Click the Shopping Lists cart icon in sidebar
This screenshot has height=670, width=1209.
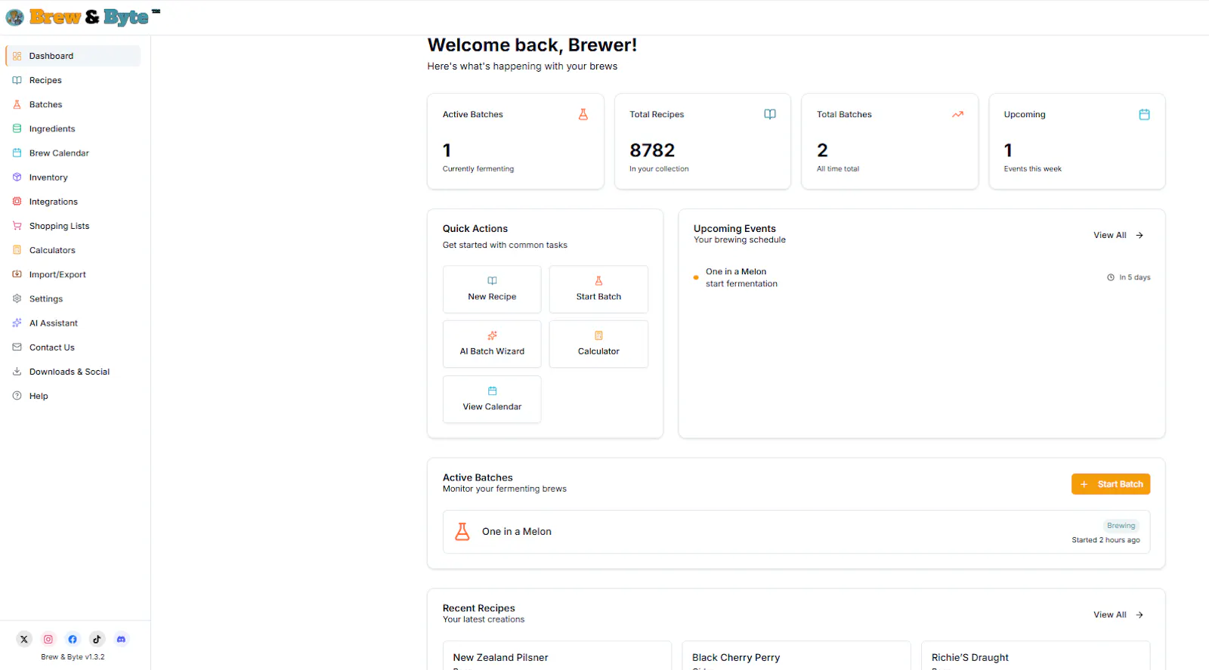point(17,226)
